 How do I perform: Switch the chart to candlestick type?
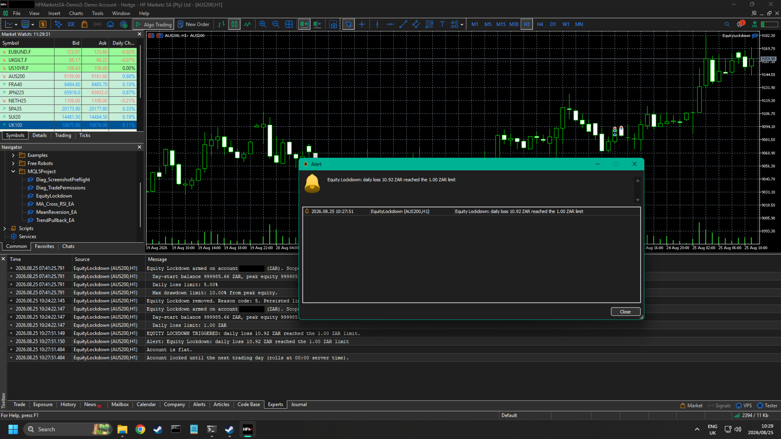click(234, 24)
